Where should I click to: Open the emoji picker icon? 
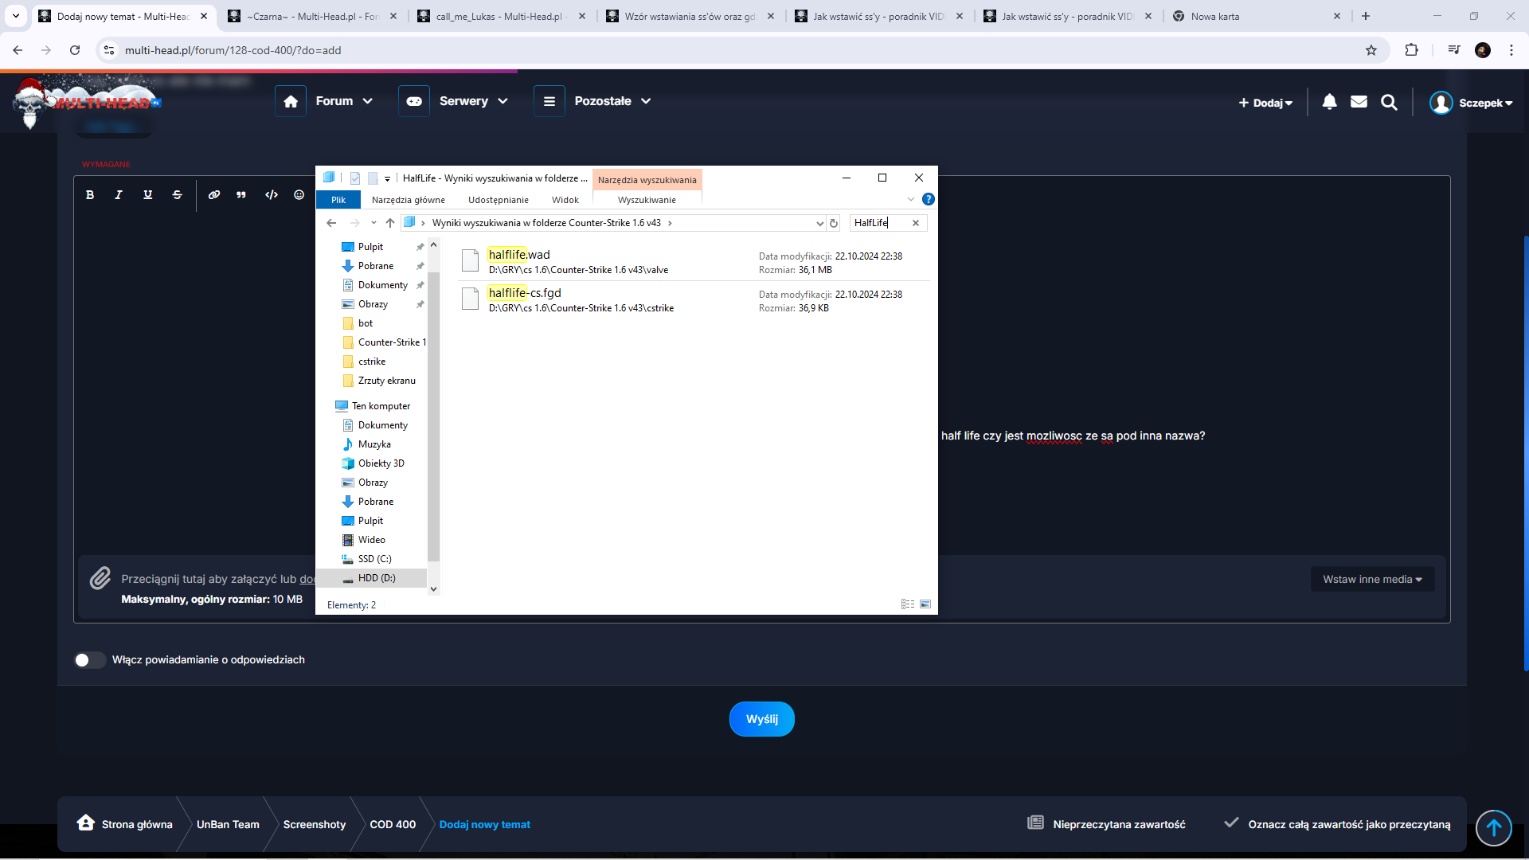(x=299, y=195)
